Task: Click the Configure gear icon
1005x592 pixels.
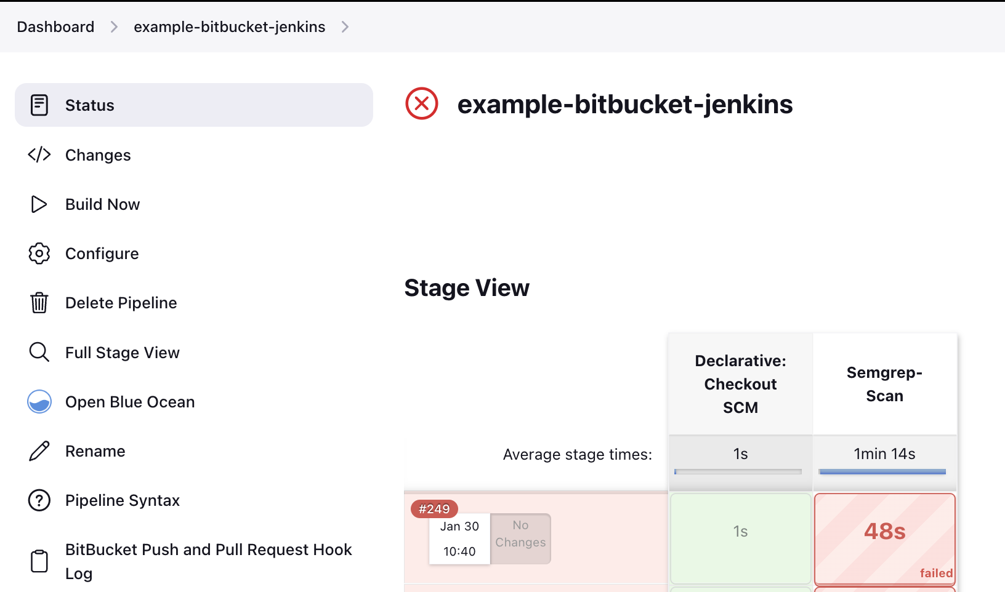Action: (x=39, y=254)
